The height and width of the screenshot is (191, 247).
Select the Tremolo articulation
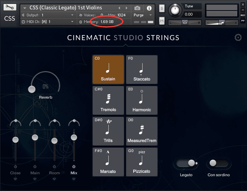(108, 101)
